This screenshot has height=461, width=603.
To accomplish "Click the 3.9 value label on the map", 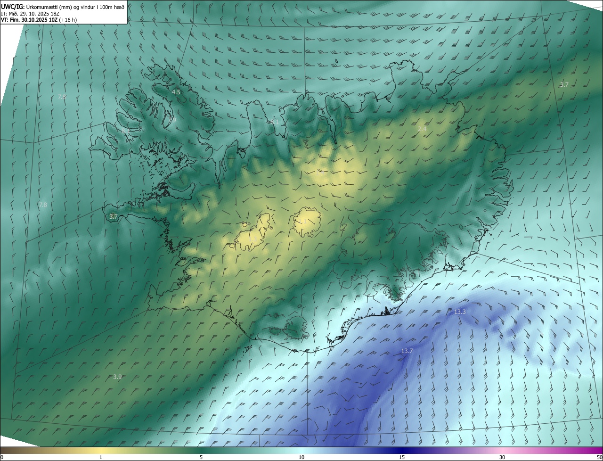I will [x=117, y=377].
